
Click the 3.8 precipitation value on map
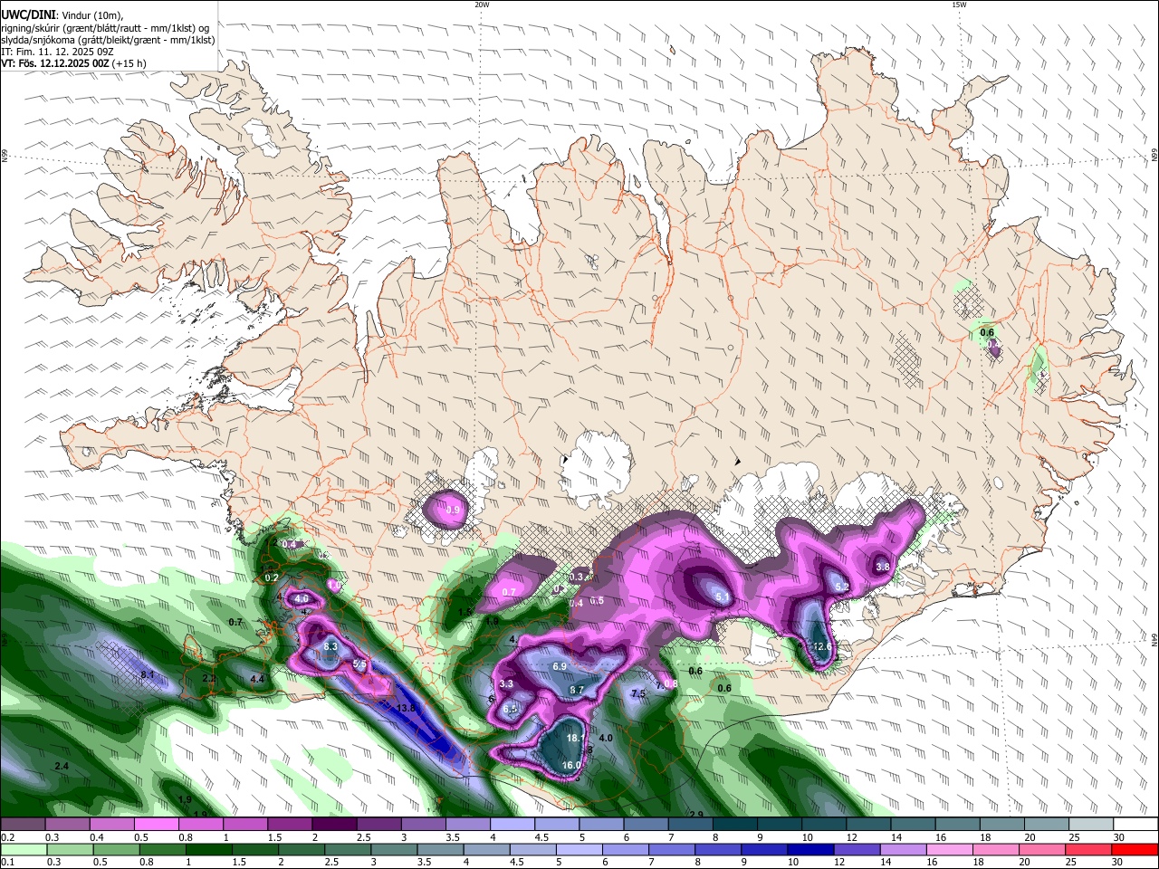click(883, 567)
